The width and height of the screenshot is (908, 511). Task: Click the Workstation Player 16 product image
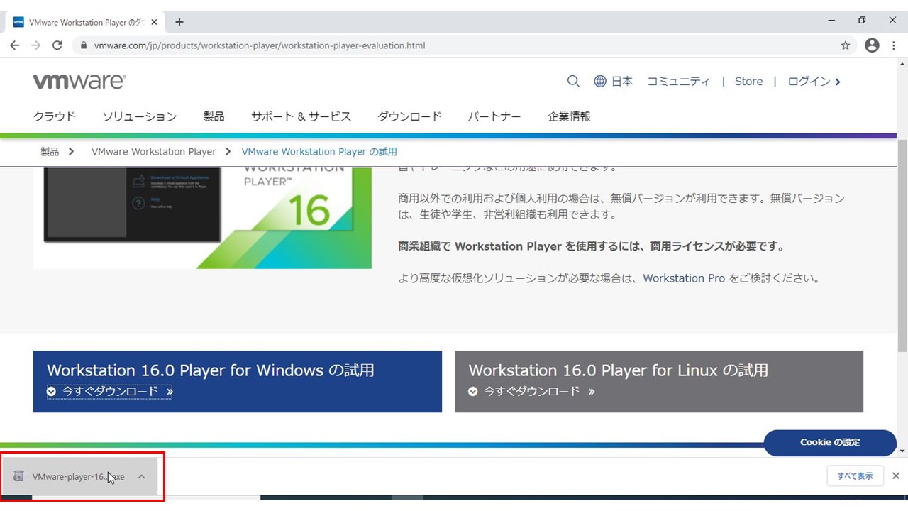[x=202, y=218]
